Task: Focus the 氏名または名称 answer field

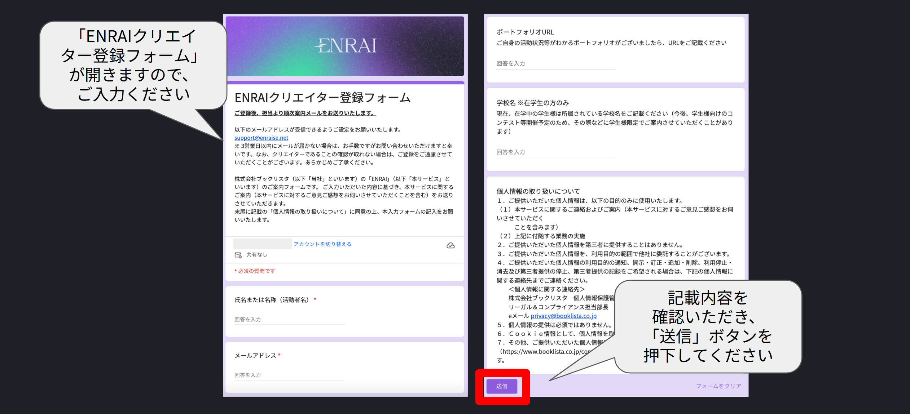Action: 289,320
